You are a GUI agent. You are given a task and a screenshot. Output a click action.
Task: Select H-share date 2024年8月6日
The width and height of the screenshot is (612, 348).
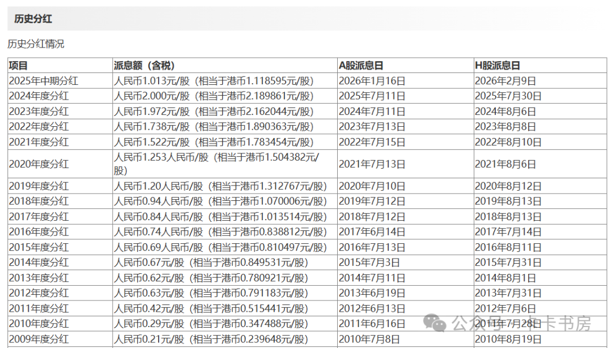[x=505, y=111]
